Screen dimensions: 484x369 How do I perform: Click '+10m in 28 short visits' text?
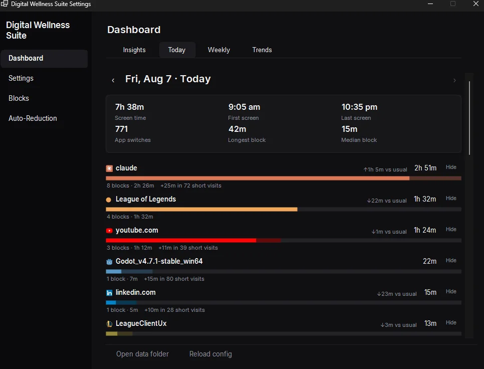coord(174,310)
